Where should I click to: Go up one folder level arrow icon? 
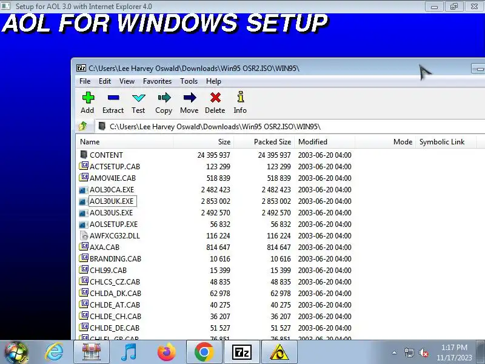(83, 126)
